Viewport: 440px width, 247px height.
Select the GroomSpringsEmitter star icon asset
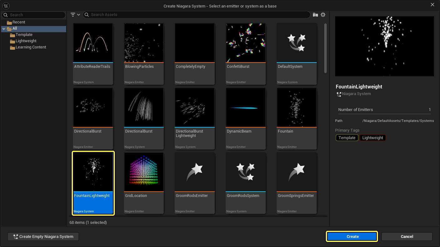[x=296, y=172]
